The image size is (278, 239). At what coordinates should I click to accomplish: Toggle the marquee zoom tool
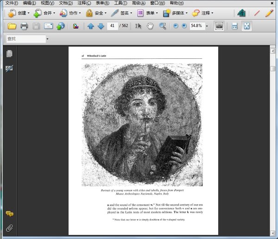(x=163, y=26)
